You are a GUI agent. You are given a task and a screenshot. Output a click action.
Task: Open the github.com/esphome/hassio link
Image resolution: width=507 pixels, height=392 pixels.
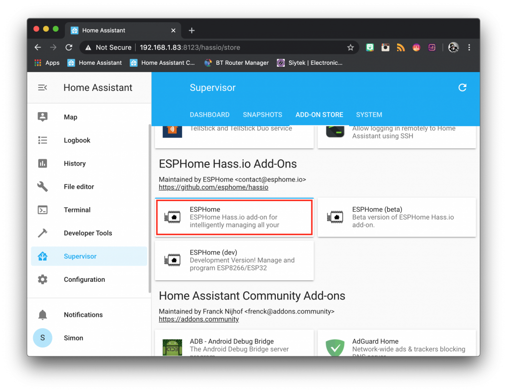[x=213, y=187]
